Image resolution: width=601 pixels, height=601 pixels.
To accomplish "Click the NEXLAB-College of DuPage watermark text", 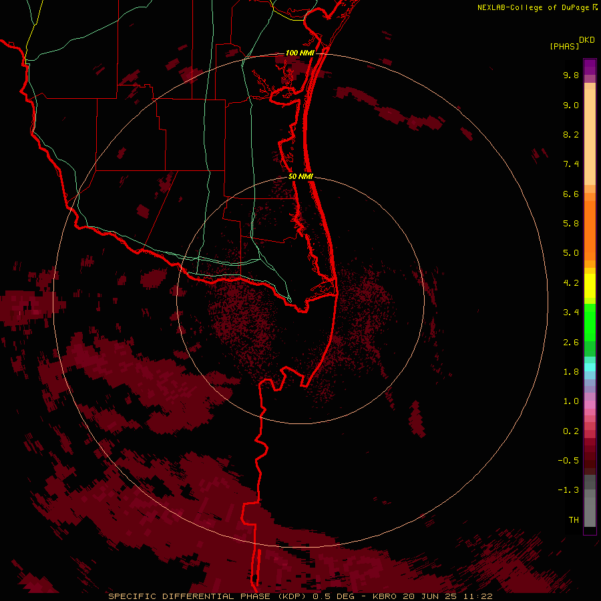I will click(533, 7).
